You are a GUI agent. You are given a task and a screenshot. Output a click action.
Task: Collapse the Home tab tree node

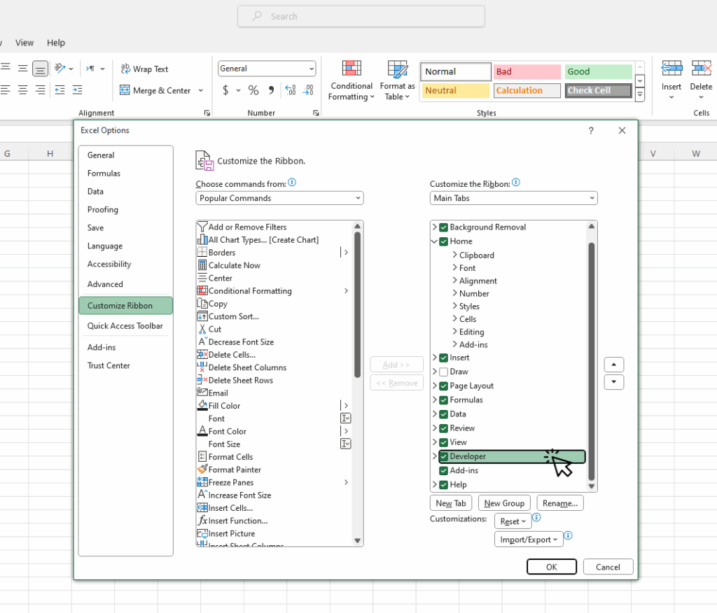pos(434,241)
